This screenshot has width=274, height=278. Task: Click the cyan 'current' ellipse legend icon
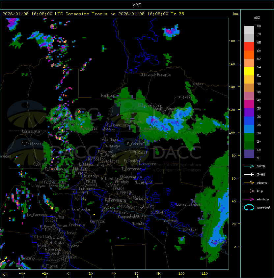click(249, 207)
